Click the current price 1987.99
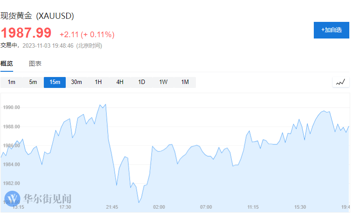Screen dimensions: 355x217 click(26, 33)
